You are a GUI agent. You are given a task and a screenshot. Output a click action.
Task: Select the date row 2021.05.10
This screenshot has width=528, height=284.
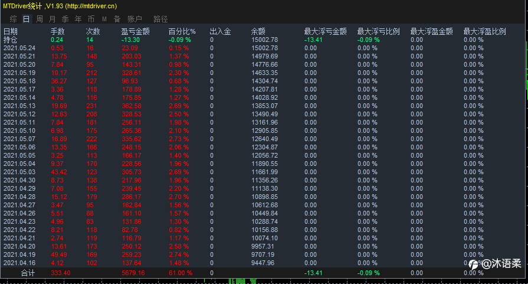[19, 130]
